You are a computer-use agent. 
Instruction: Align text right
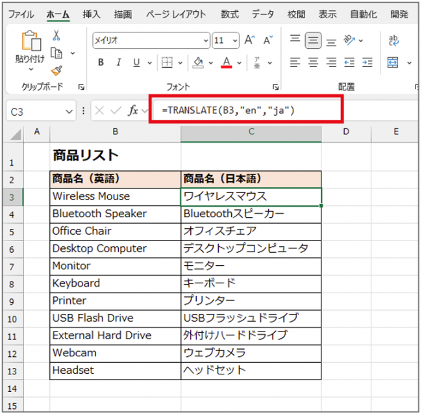(331, 62)
